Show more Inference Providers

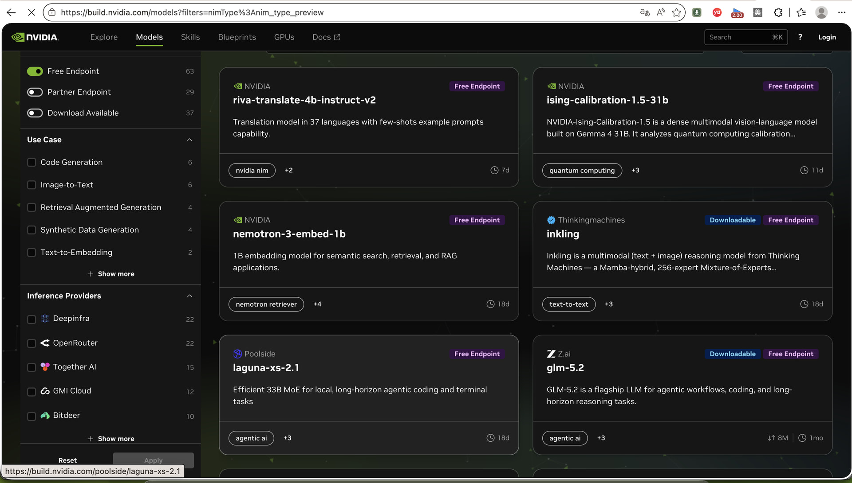coord(111,439)
